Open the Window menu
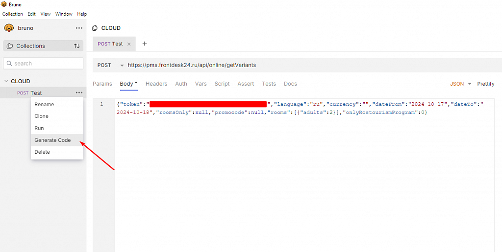 64,14
